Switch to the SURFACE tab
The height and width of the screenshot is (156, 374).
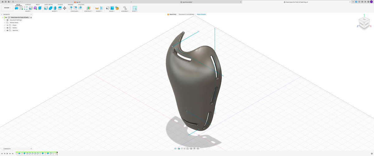coord(28,5)
